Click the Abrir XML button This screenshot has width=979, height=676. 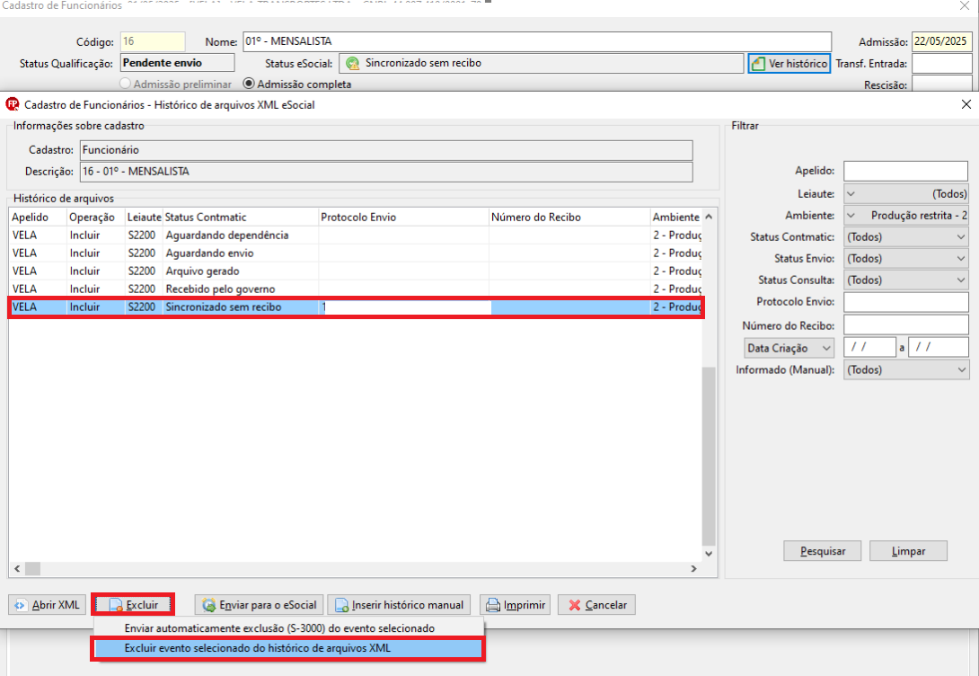(48, 605)
